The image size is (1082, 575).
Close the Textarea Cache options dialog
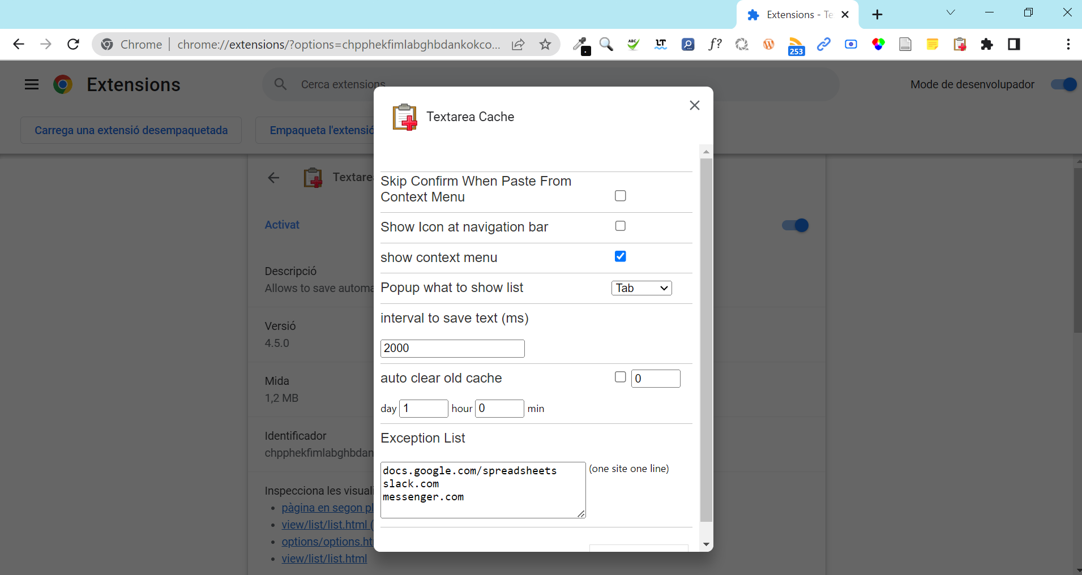[x=694, y=105]
